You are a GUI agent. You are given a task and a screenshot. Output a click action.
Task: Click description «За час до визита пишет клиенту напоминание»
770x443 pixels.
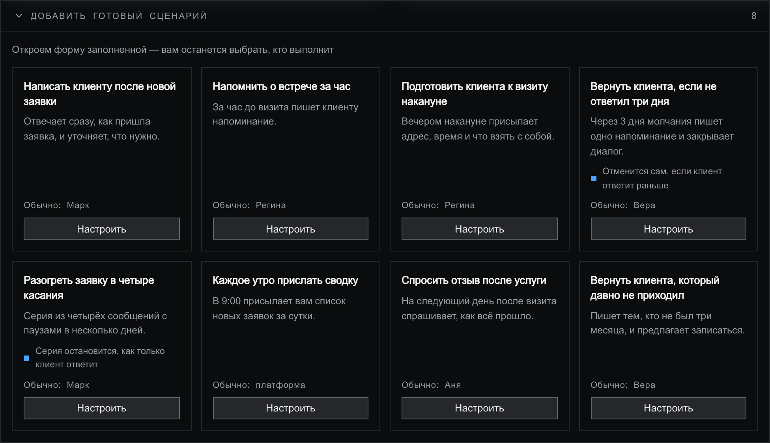pyautogui.click(x=286, y=114)
